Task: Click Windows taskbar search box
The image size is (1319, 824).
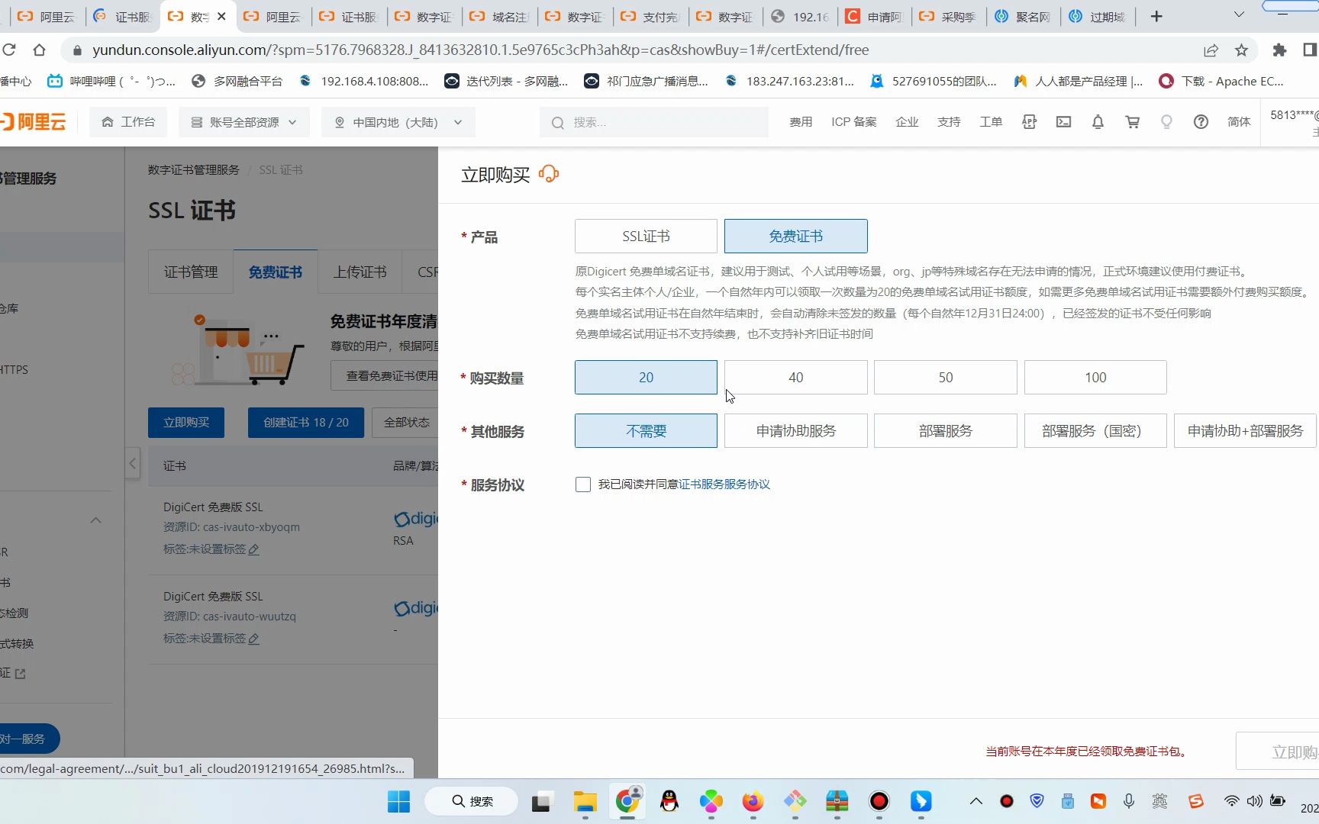Action: [472, 801]
